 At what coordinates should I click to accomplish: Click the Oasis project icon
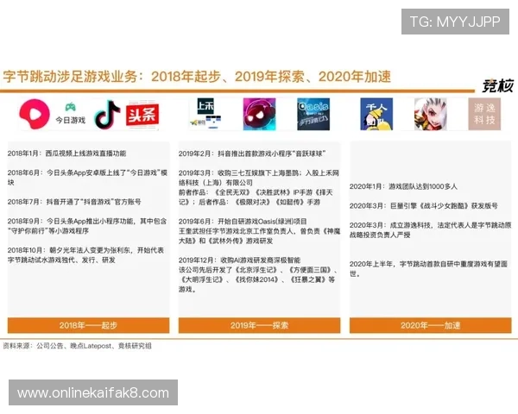pos(313,114)
